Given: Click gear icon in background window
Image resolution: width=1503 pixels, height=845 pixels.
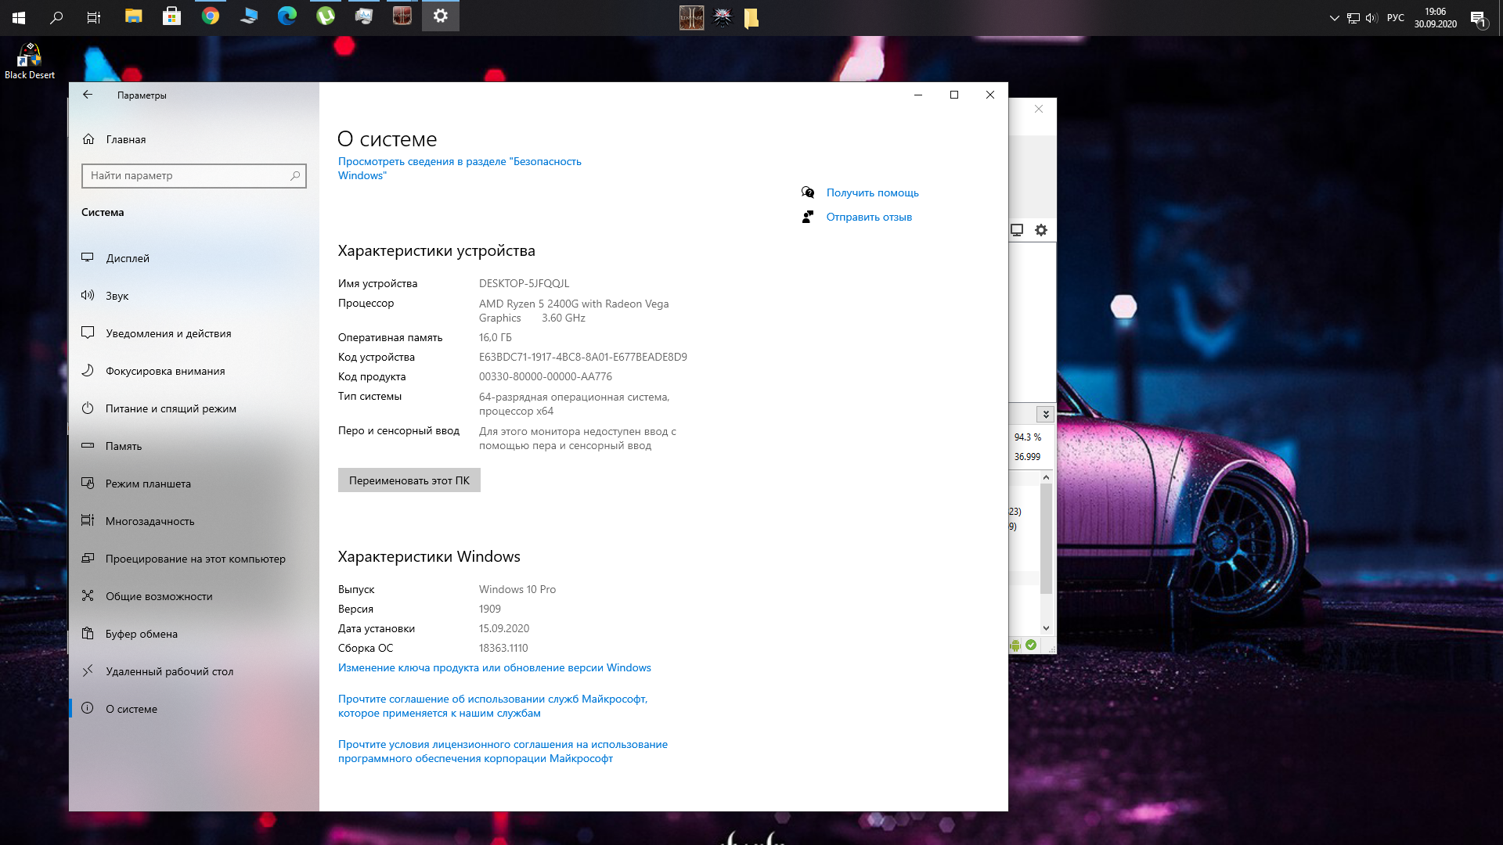Looking at the screenshot, I should point(1041,230).
